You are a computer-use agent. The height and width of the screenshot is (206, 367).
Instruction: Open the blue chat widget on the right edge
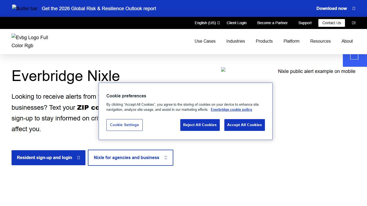point(354,56)
